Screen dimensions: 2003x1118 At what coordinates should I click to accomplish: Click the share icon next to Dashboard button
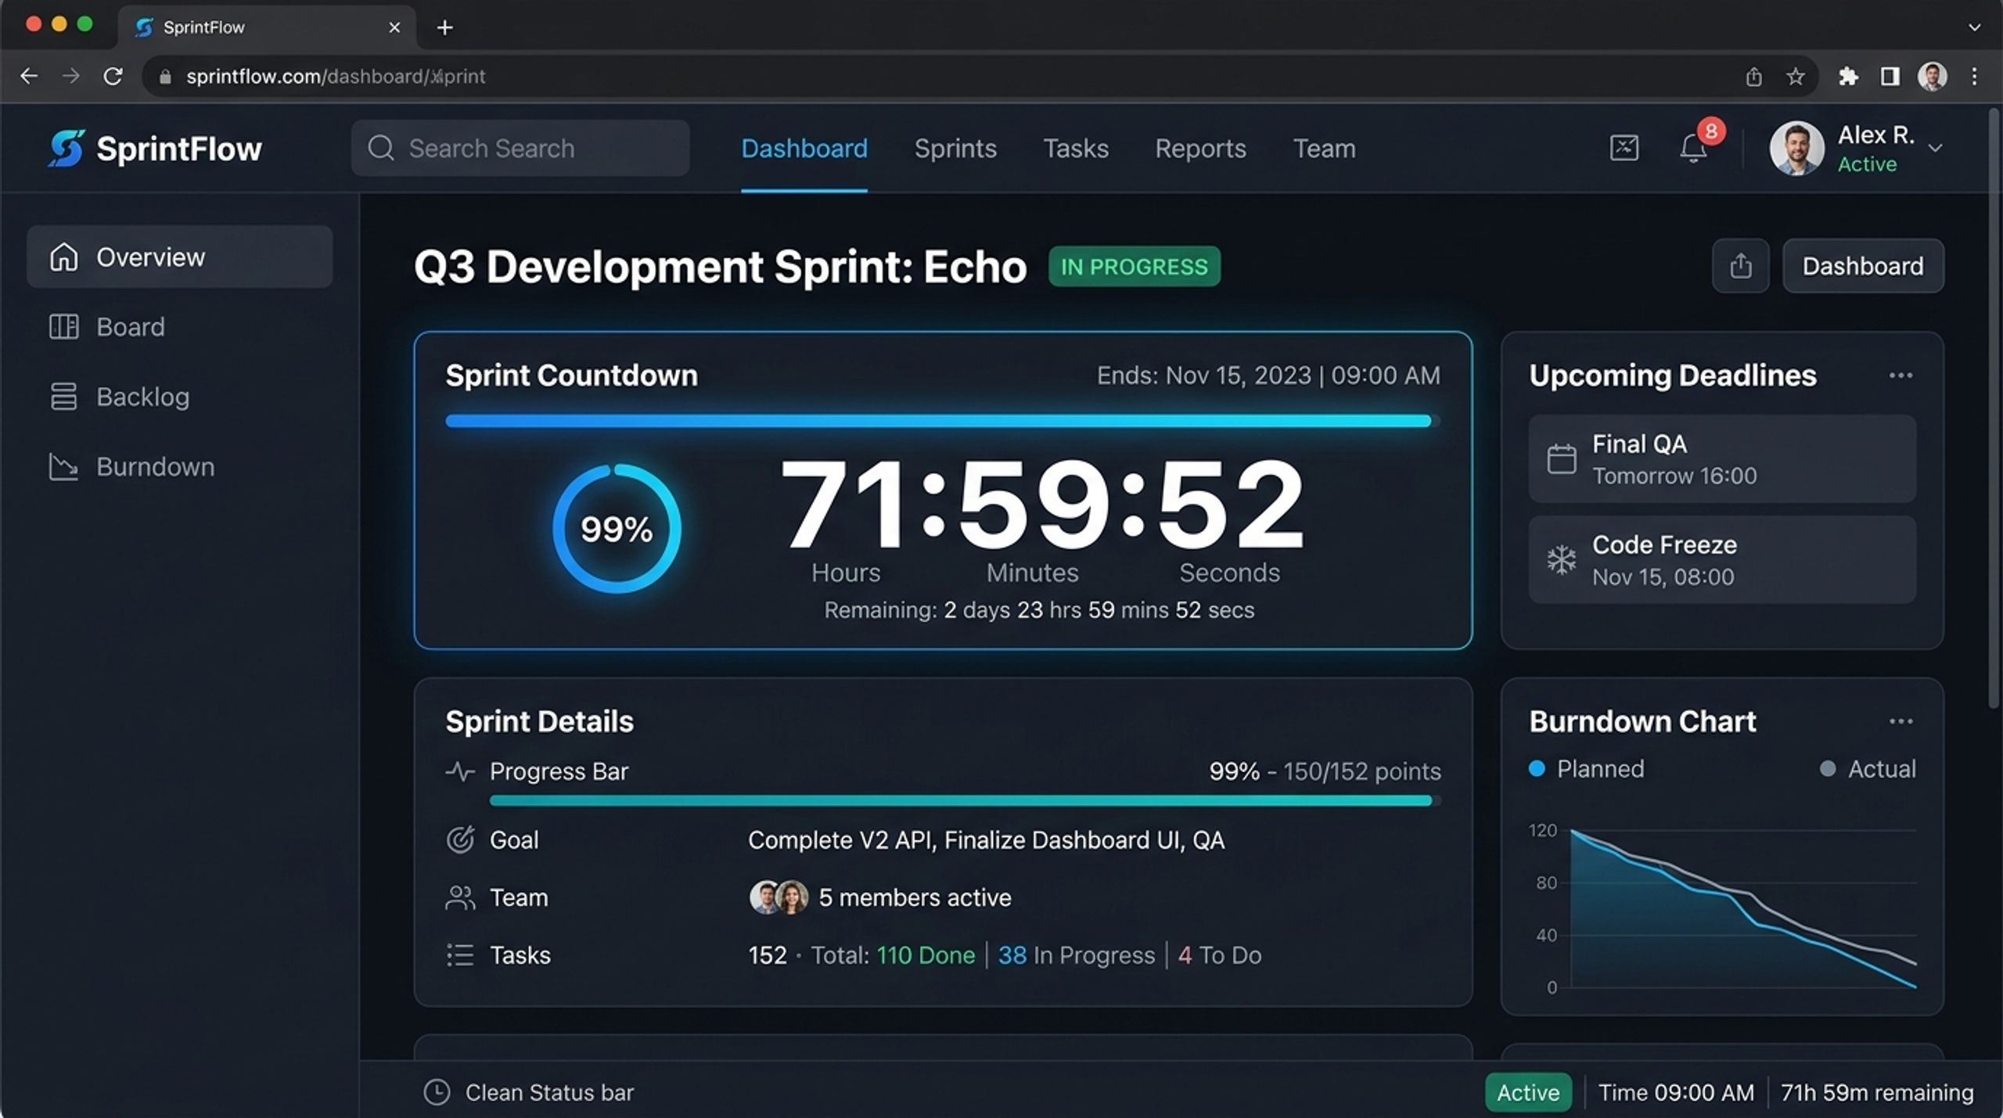click(x=1740, y=266)
